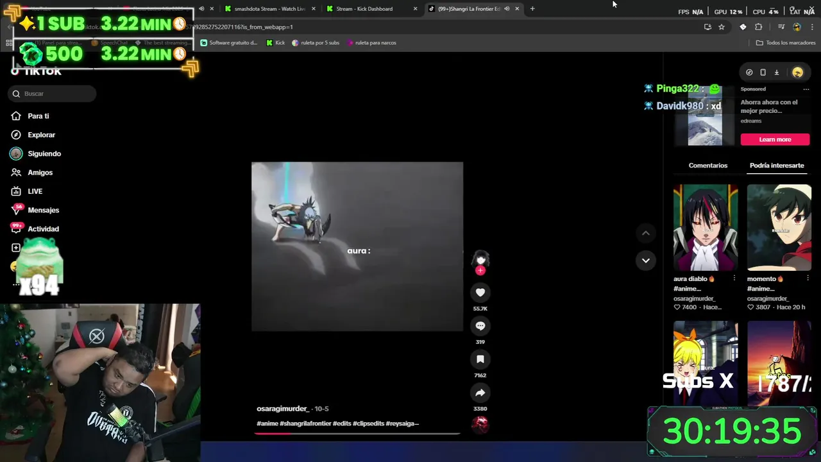
Task: Open comments via the speech bubble icon
Action: 480,326
